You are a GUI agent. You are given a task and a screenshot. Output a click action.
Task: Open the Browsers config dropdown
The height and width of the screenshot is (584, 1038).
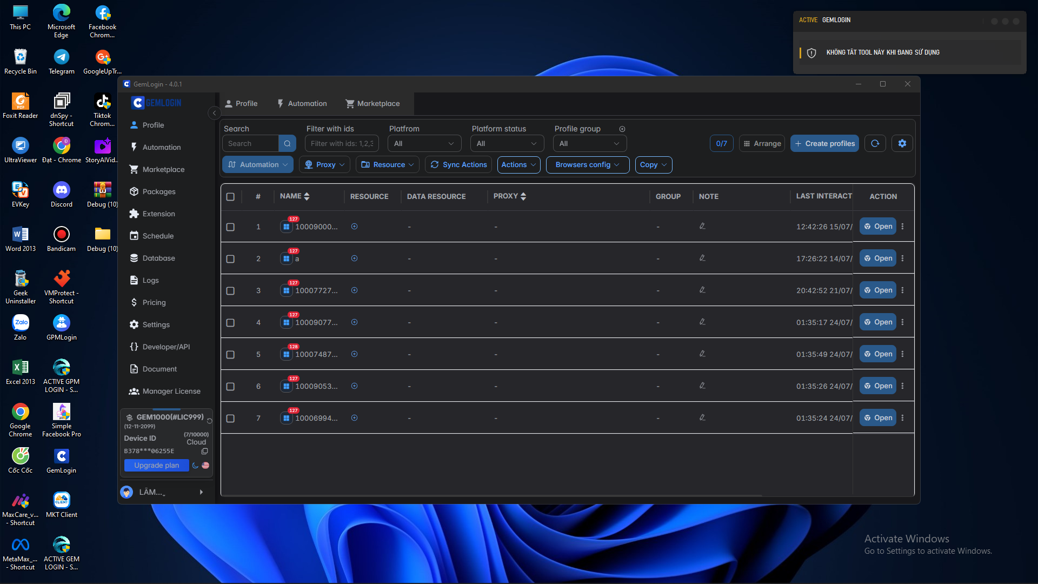(x=588, y=164)
